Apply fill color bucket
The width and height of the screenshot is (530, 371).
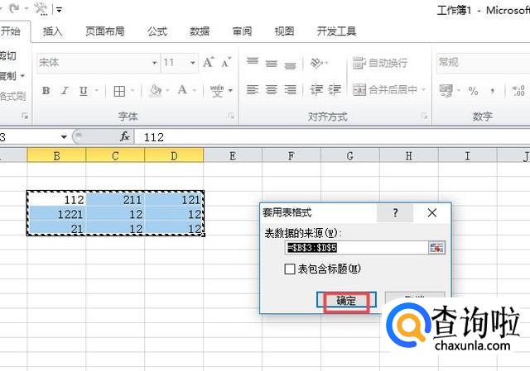point(155,90)
